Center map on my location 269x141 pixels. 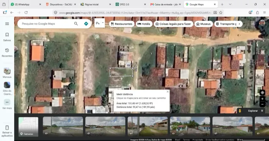point(262,93)
